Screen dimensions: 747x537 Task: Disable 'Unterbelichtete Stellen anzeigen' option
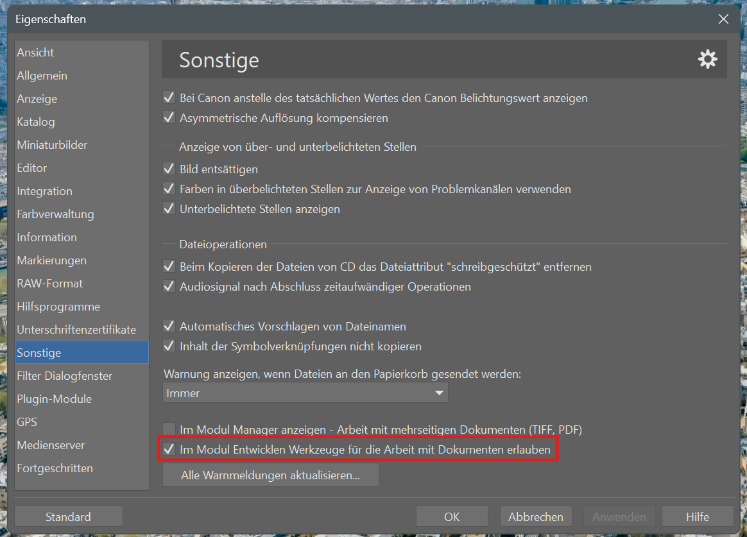point(169,209)
